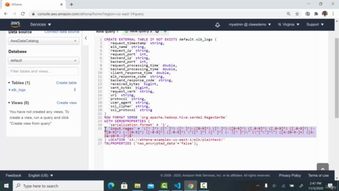Screen dimensions: 339x191
Task: Select the Athena browser tab
Action: [33, 4]
